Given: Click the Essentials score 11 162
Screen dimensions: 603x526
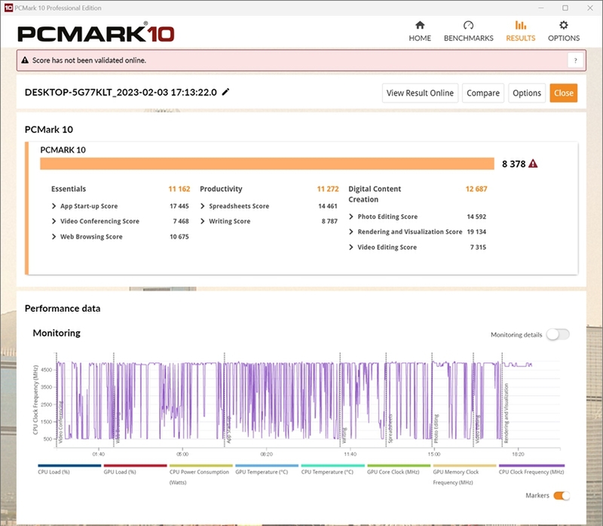Looking at the screenshot, I should click(179, 189).
